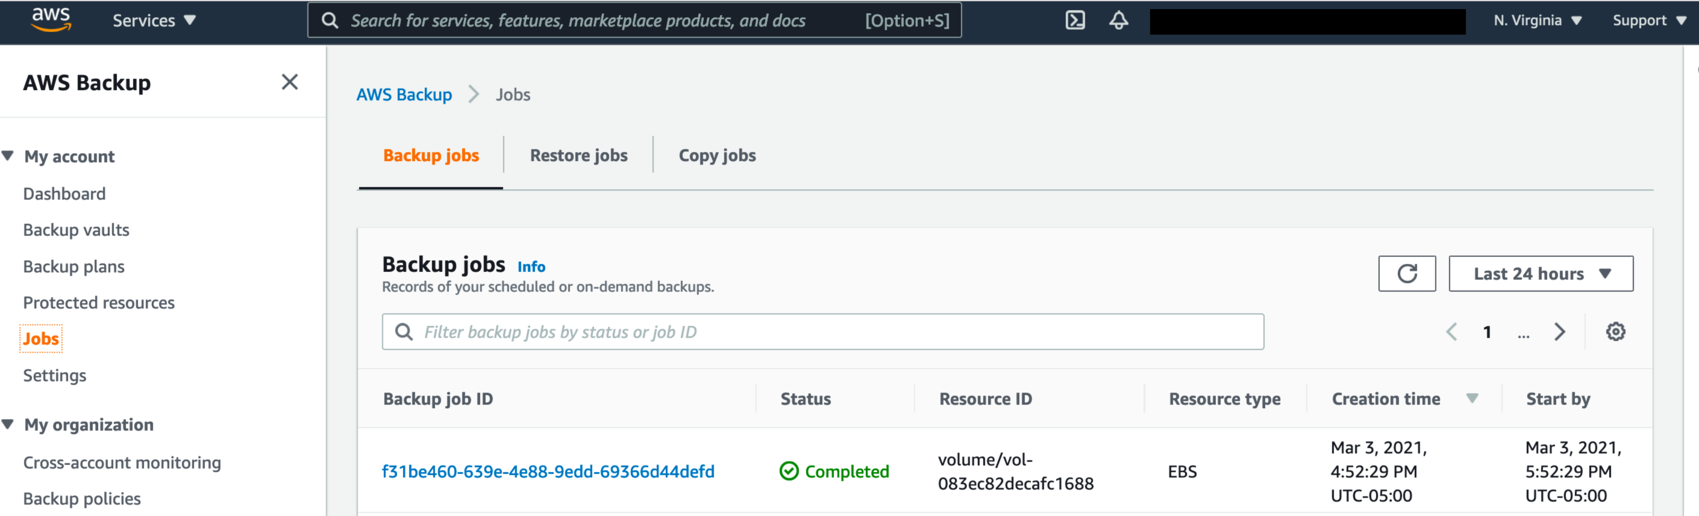Open table preferences gear icon
This screenshot has height=516, width=1699.
[1615, 332]
